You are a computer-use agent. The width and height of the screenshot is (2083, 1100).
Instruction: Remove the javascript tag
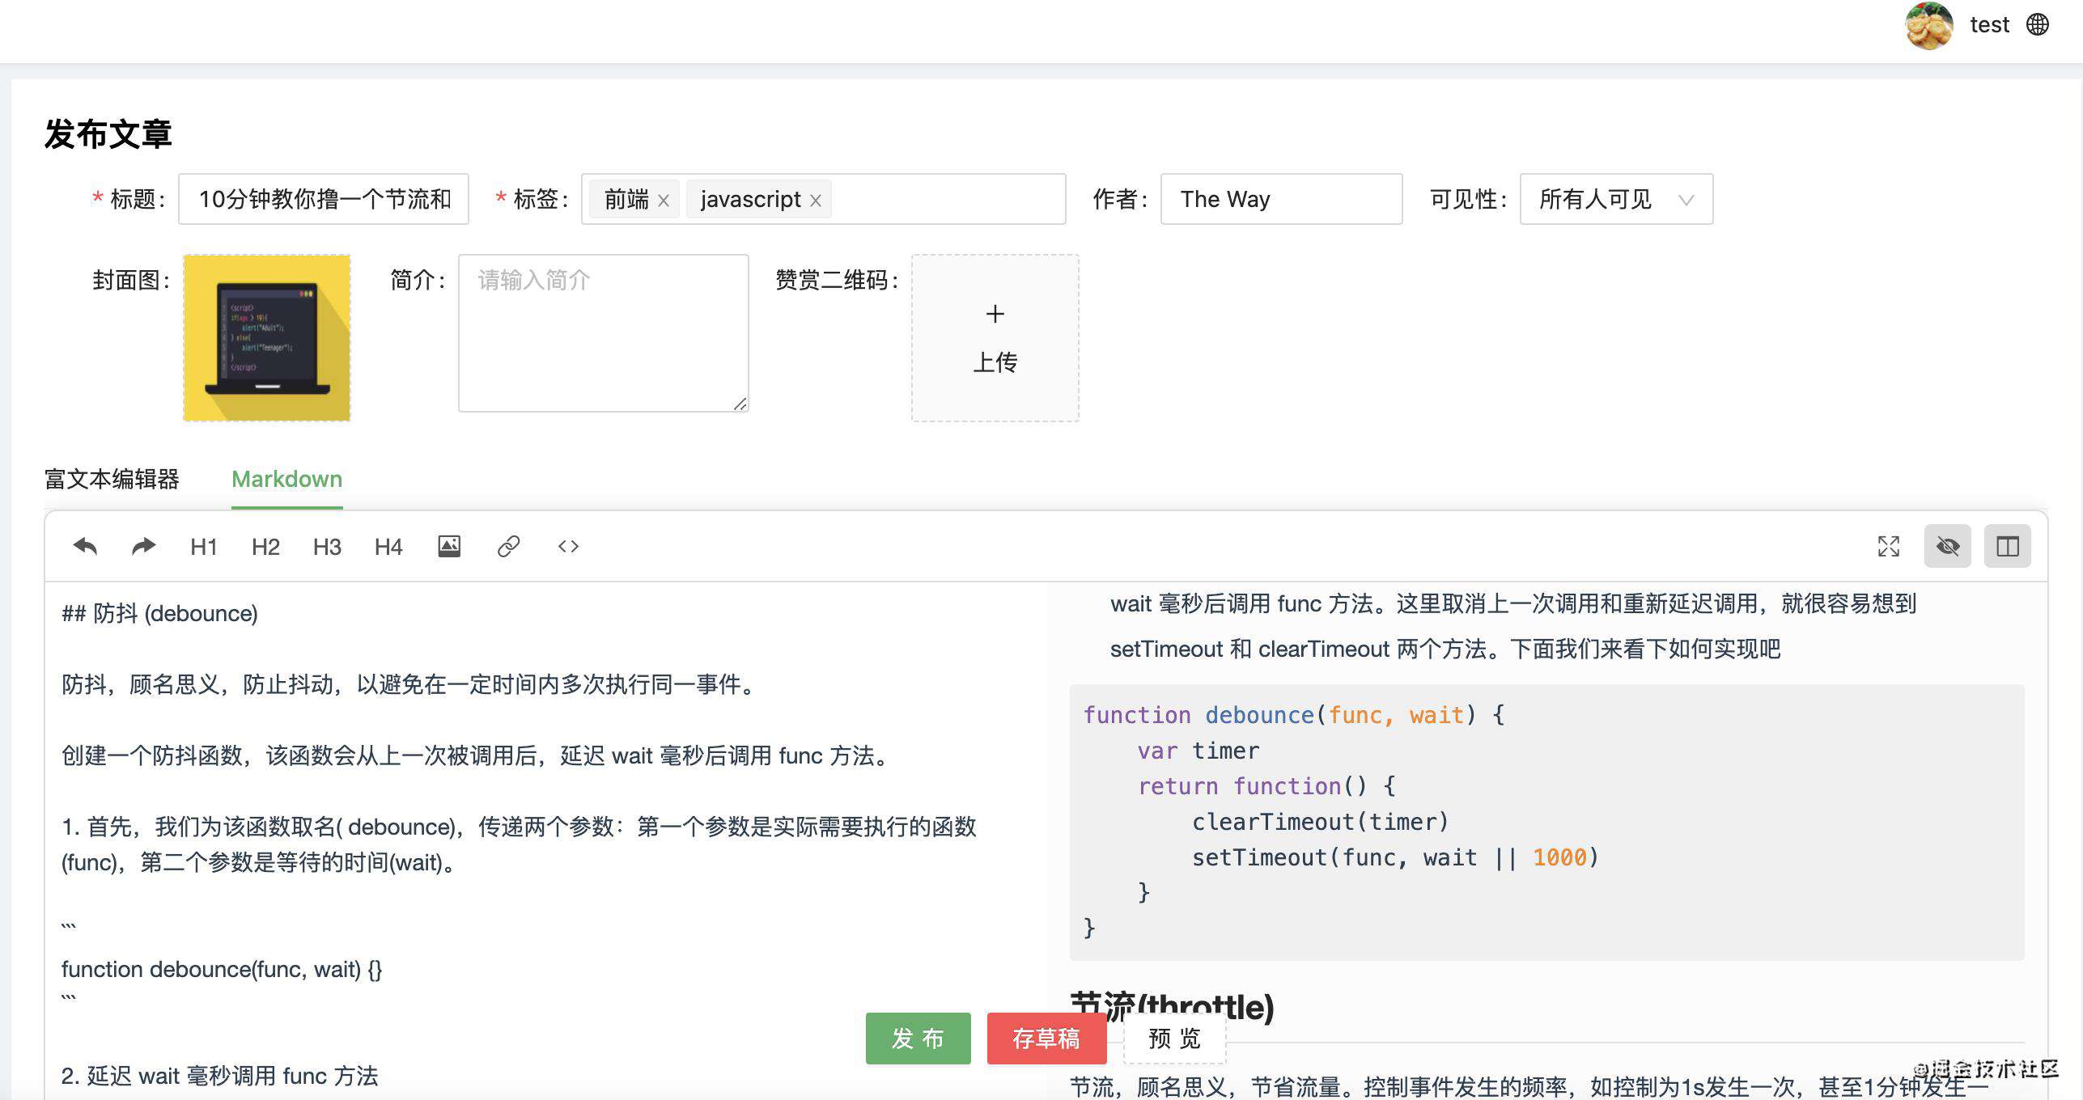point(816,201)
